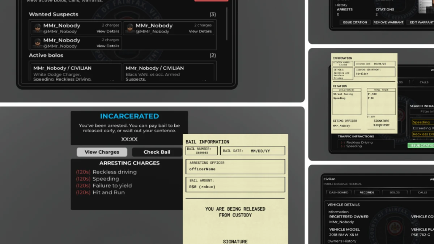The image size is (434, 244).
Task: Select the Reckless driving arresting charge
Action: tap(106, 172)
